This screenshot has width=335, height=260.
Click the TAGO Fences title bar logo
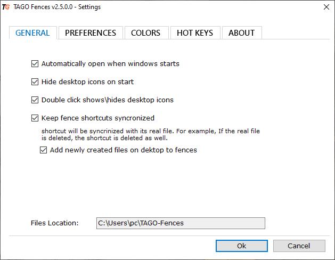(6, 7)
